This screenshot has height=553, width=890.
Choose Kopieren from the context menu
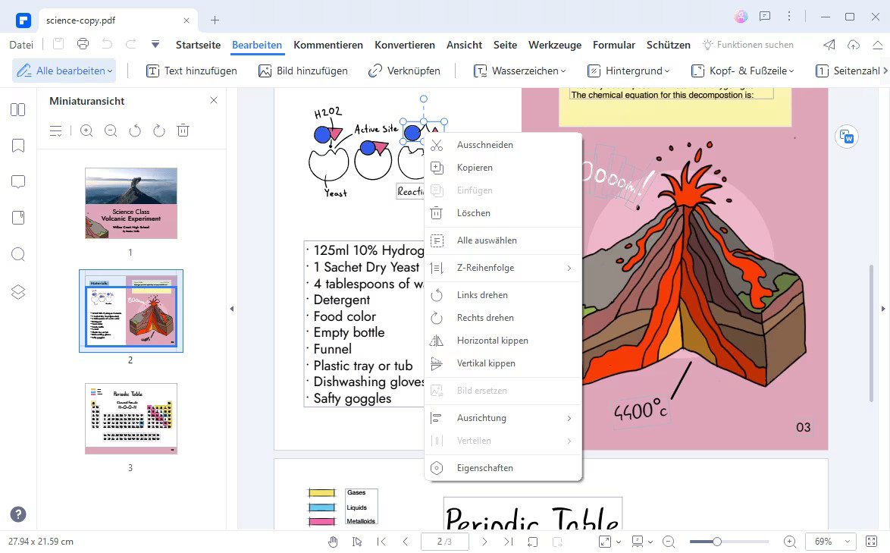475,168
